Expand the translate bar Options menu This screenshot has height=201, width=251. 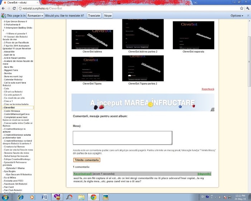point(237,16)
